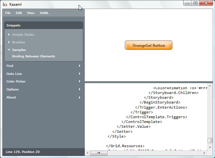Maximize the Kaxaml window
The width and height of the screenshot is (215, 158).
tap(195, 3)
